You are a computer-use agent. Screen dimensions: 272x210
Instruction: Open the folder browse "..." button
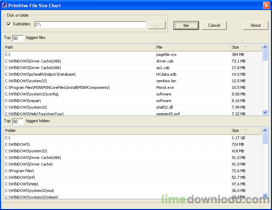pyautogui.click(x=157, y=25)
